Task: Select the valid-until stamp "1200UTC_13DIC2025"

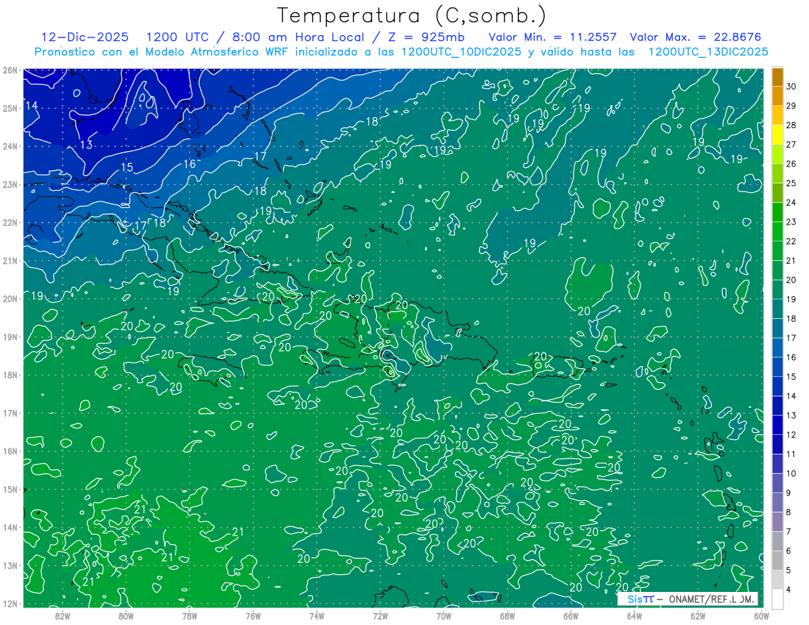Action: [x=708, y=51]
